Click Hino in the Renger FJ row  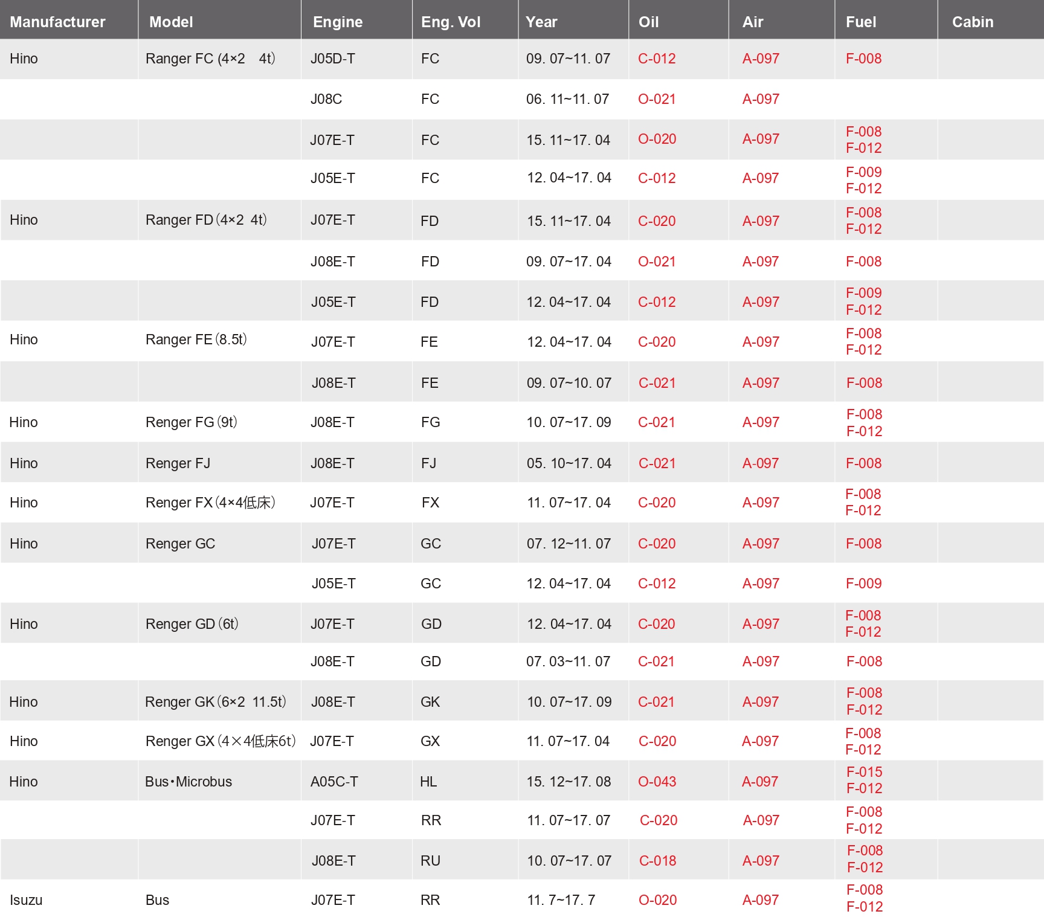point(24,463)
